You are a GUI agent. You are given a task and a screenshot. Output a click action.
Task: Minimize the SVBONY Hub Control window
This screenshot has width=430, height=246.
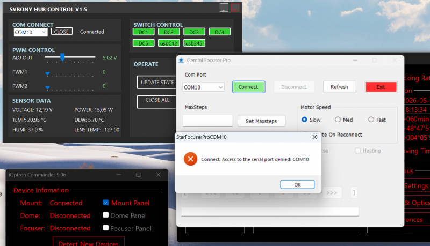point(224,8)
